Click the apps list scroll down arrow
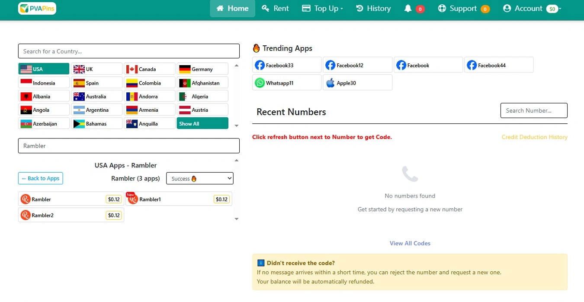 236,219
